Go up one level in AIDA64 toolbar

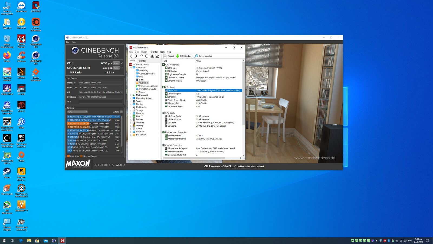141,56
